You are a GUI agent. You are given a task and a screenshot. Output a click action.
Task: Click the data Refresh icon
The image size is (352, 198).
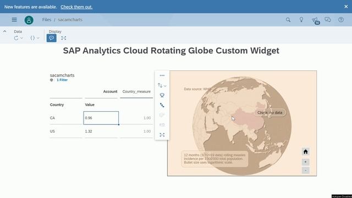point(16,38)
